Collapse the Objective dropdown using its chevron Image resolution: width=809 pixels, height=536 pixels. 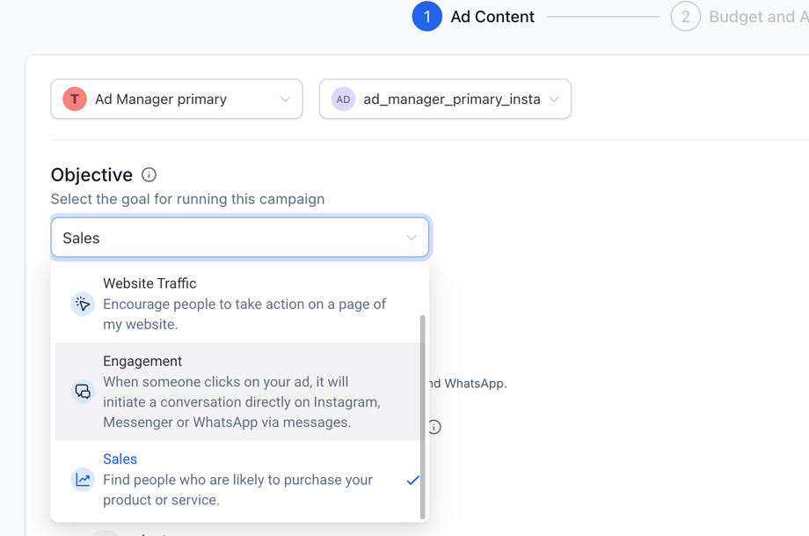point(412,238)
